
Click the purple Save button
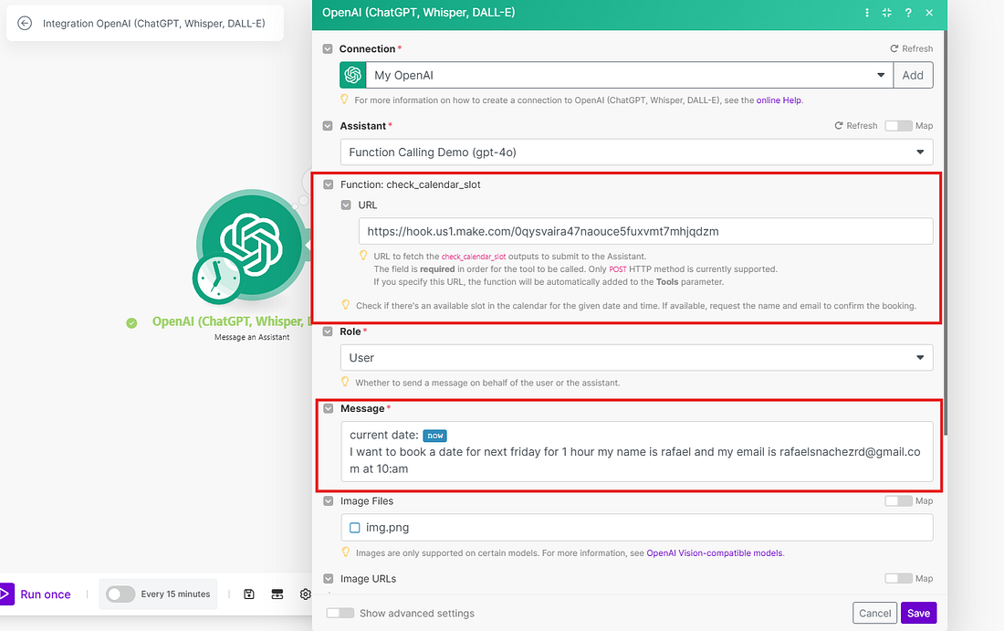pos(919,613)
